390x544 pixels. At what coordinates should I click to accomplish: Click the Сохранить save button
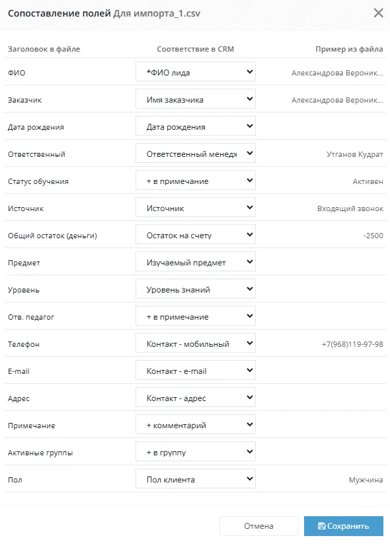click(x=344, y=526)
